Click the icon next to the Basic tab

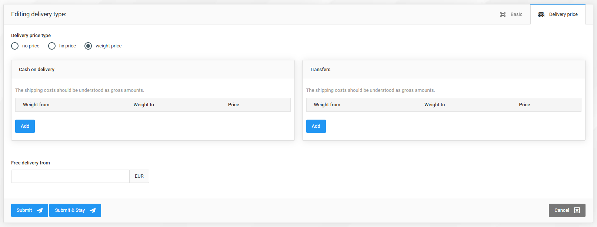(x=503, y=14)
